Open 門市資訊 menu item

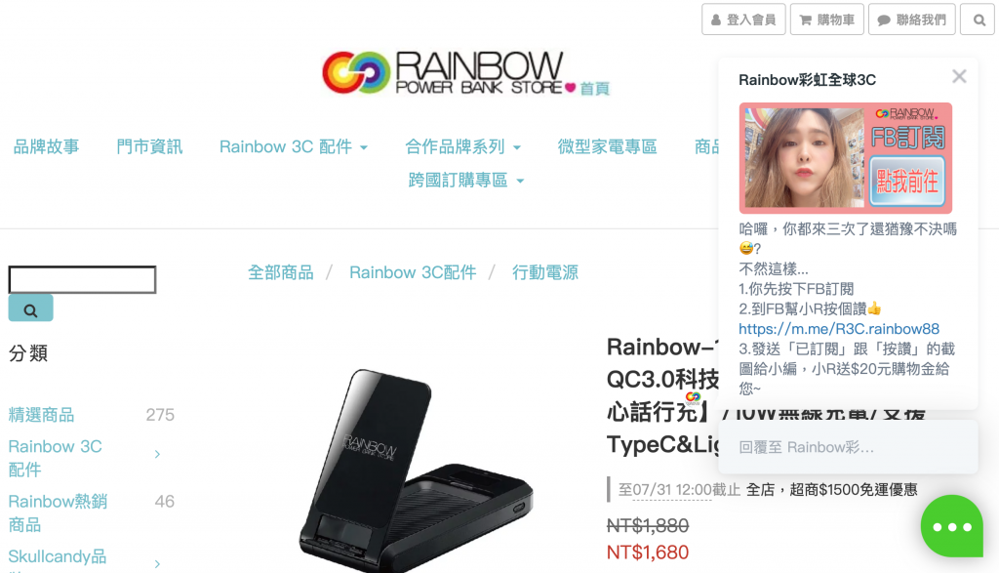[x=149, y=146]
